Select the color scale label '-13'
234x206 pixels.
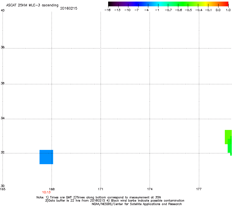(x=117, y=10)
